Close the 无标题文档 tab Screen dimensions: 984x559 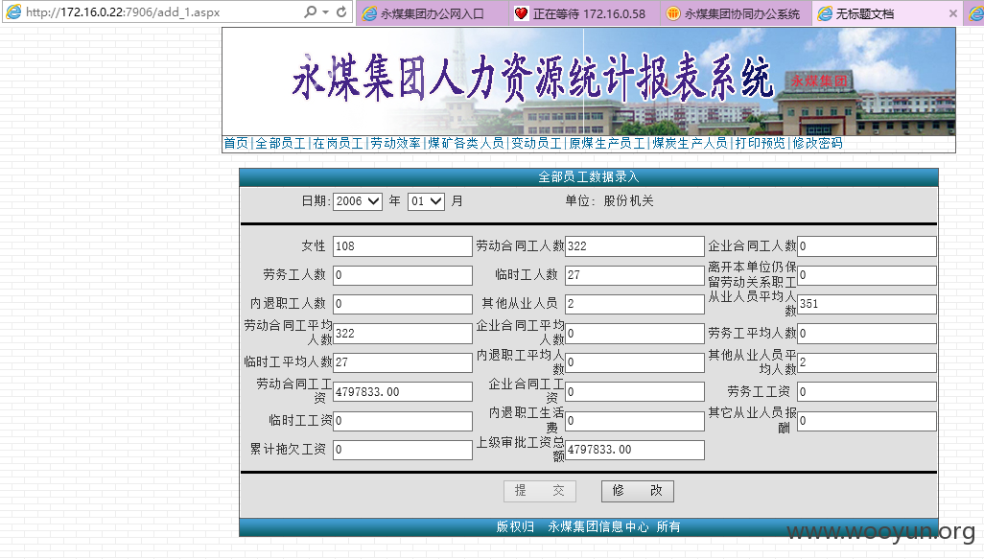[x=953, y=13]
